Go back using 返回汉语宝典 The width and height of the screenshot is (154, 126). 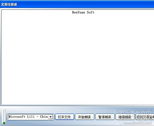(145, 117)
